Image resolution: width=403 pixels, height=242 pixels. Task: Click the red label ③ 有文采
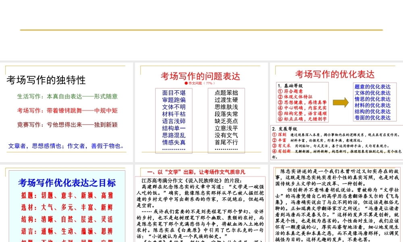(x=281, y=146)
